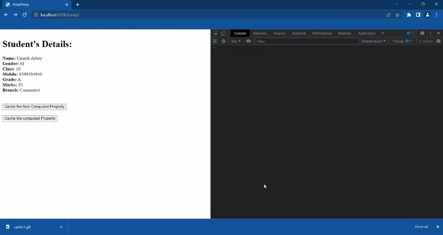Open downloaded cache1.gif file
The width and height of the screenshot is (443, 235).
click(x=22, y=227)
